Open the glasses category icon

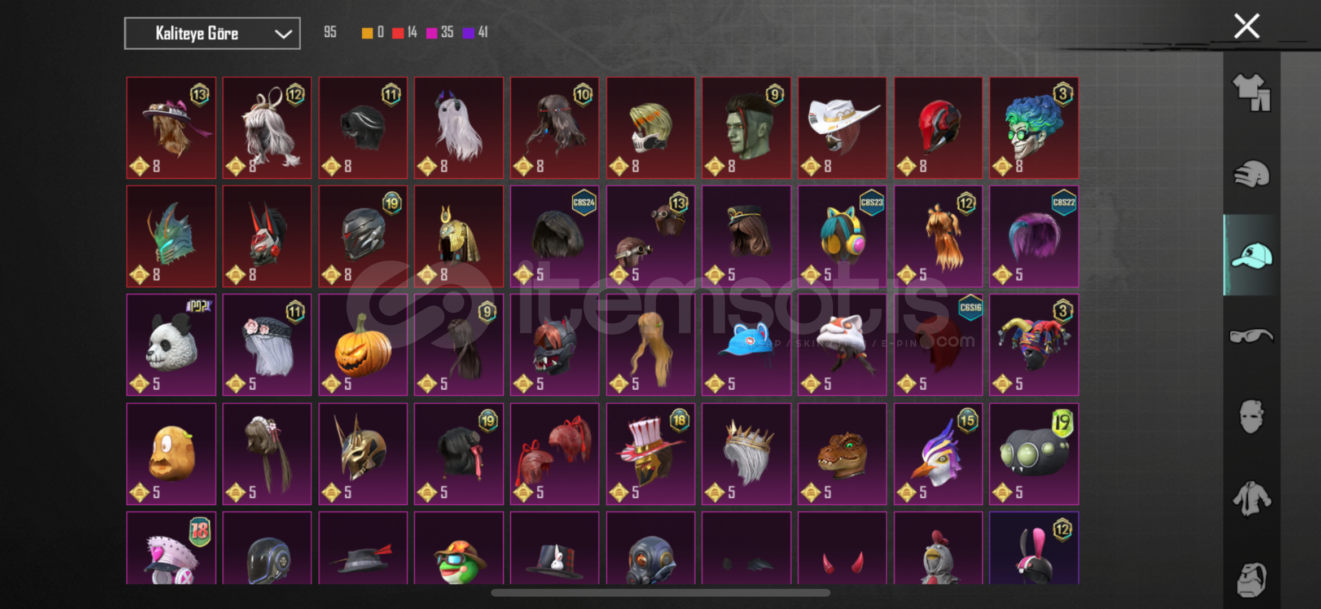click(1251, 337)
